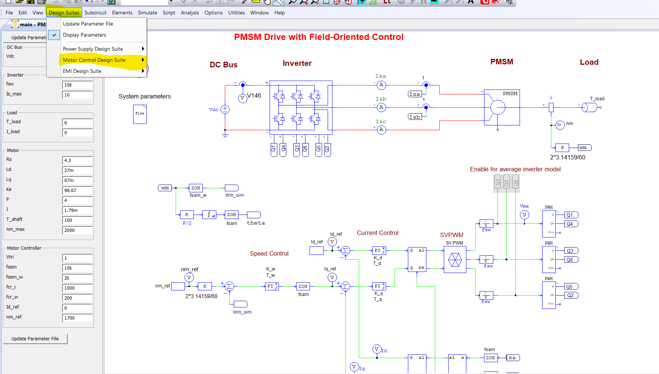
Task: Click the T_load value field
Action: coord(77,122)
